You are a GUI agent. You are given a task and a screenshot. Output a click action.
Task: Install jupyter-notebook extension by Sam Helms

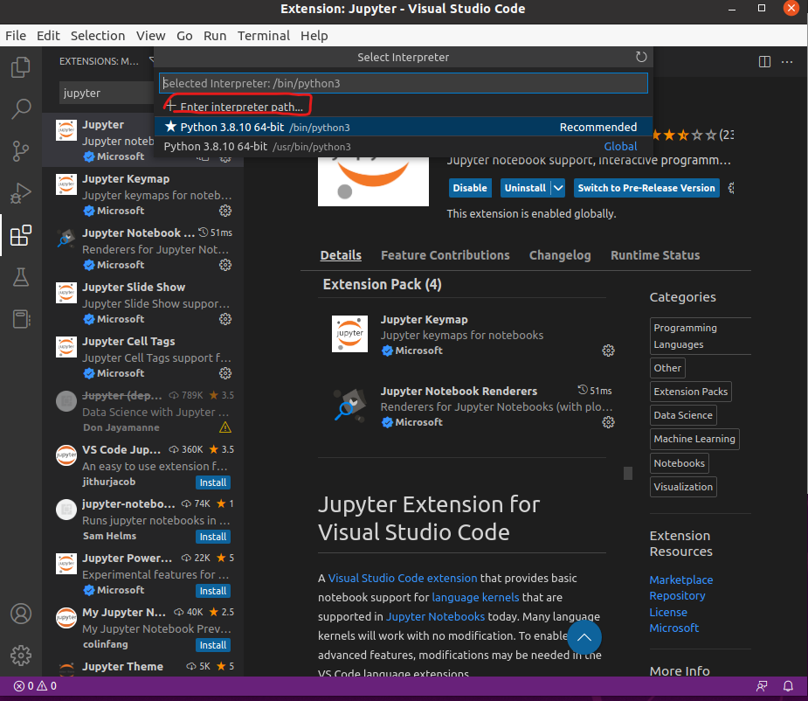click(x=213, y=537)
